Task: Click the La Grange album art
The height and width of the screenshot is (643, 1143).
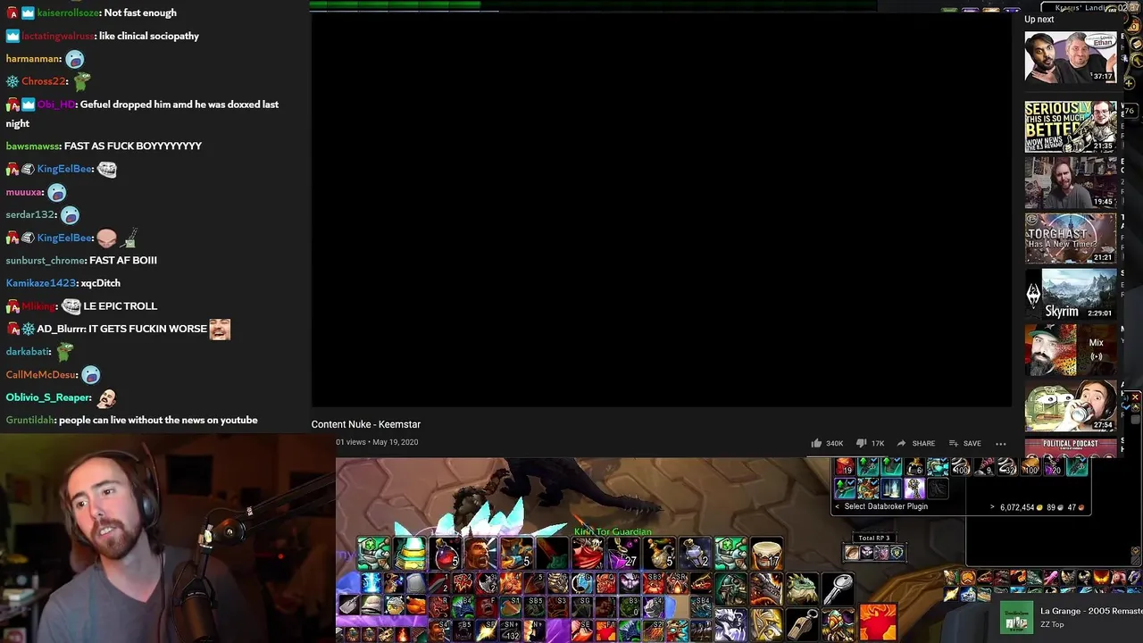Action: [1016, 617]
